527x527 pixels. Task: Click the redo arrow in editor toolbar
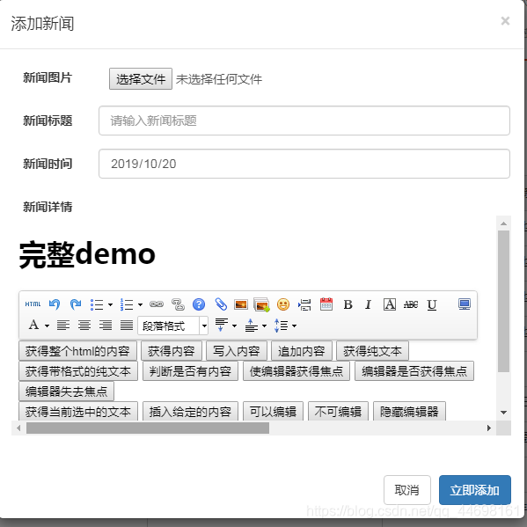76,304
